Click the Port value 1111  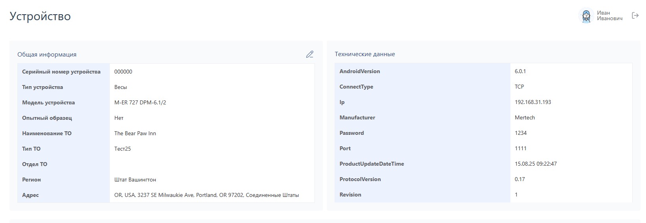[520, 148]
